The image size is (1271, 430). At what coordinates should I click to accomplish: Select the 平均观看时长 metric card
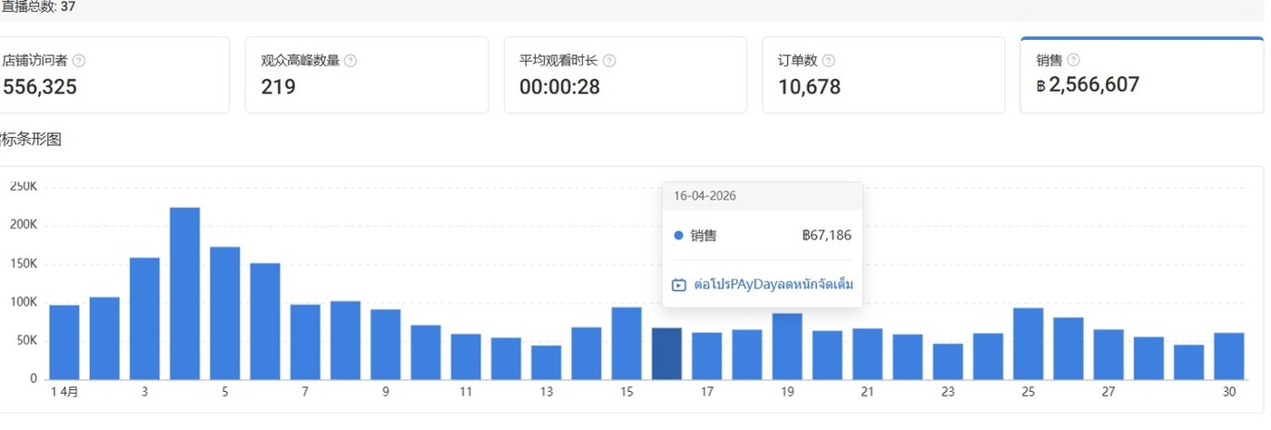[x=626, y=74]
